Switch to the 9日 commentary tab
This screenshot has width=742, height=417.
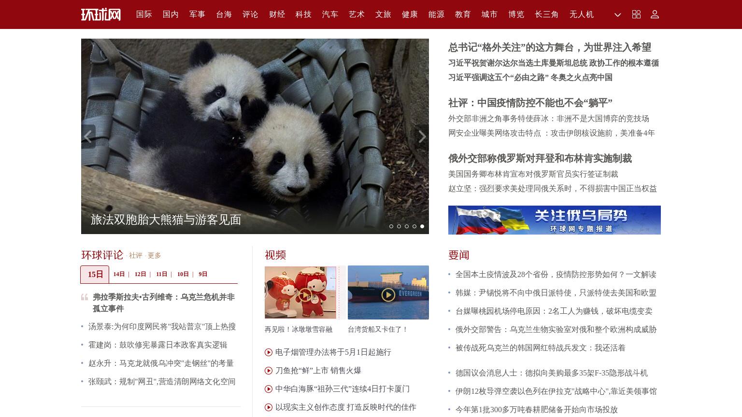(203, 274)
